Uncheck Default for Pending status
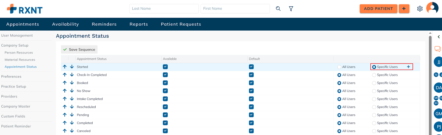 251,115
